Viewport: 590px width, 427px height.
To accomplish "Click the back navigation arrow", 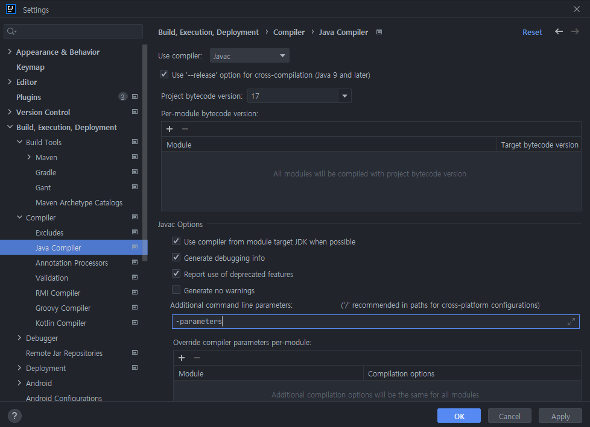I will coord(559,31).
